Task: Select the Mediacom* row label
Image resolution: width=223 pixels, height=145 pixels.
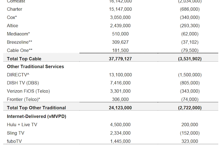Action: [18, 34]
